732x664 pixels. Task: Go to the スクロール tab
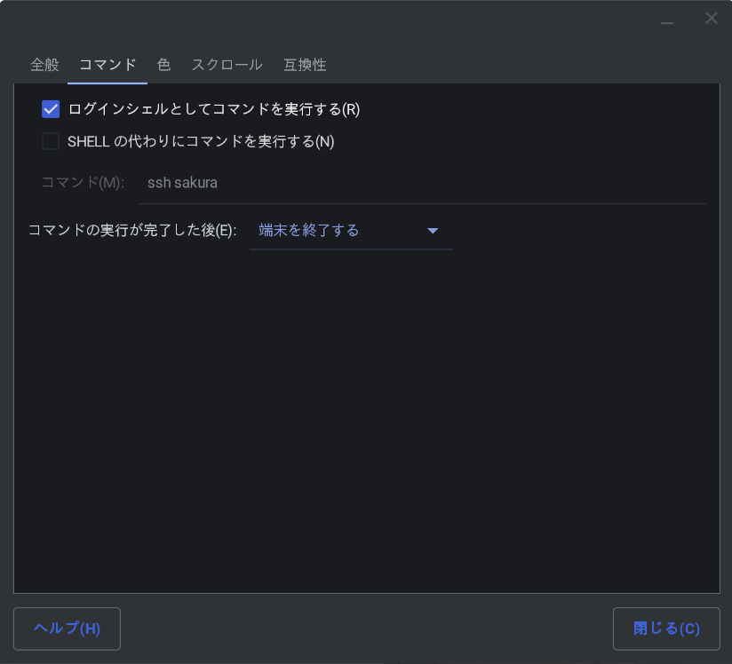point(227,65)
